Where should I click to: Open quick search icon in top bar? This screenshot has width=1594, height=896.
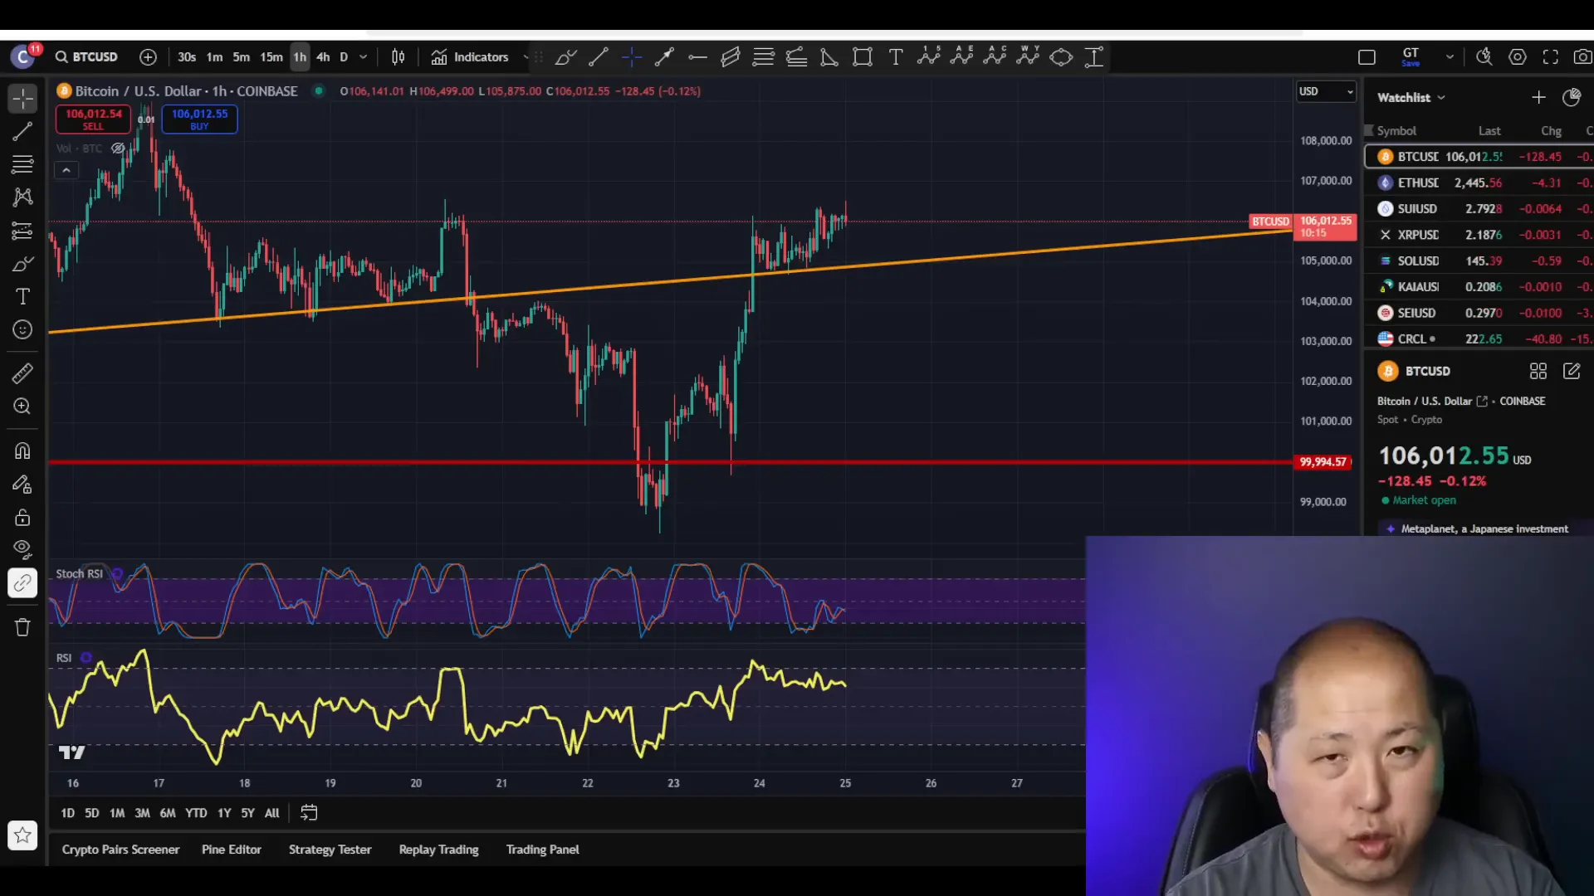[x=1484, y=57]
